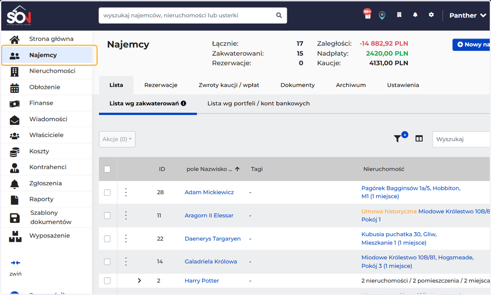Open Kubusia puchatka 30 property link
The image size is (491, 295).
(399, 239)
